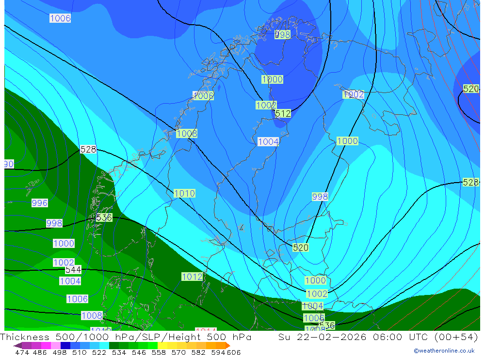This screenshot has width=485, height=355.
Task: Click the 558 legend value
Action: (159, 352)
